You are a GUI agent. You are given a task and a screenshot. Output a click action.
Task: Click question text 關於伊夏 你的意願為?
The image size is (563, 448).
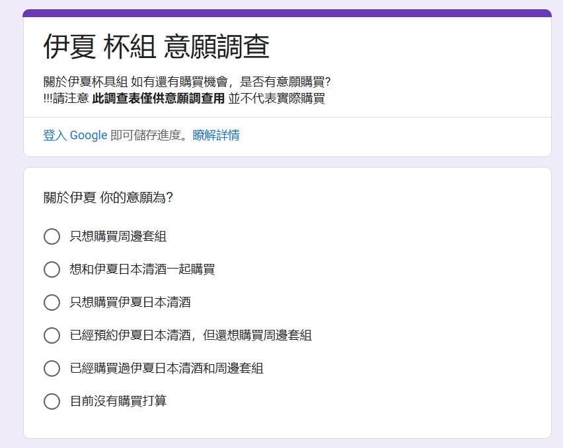pos(108,197)
